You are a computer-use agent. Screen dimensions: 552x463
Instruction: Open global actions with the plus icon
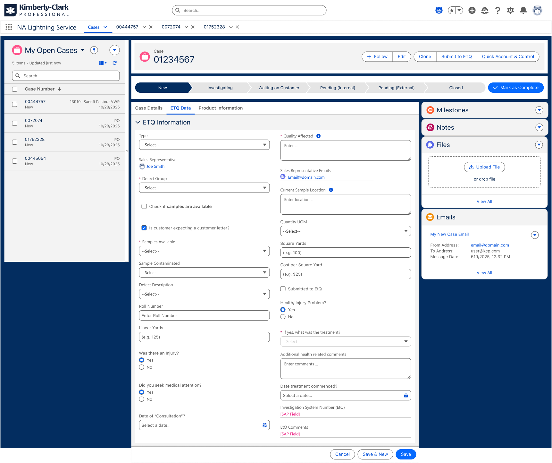(x=472, y=10)
